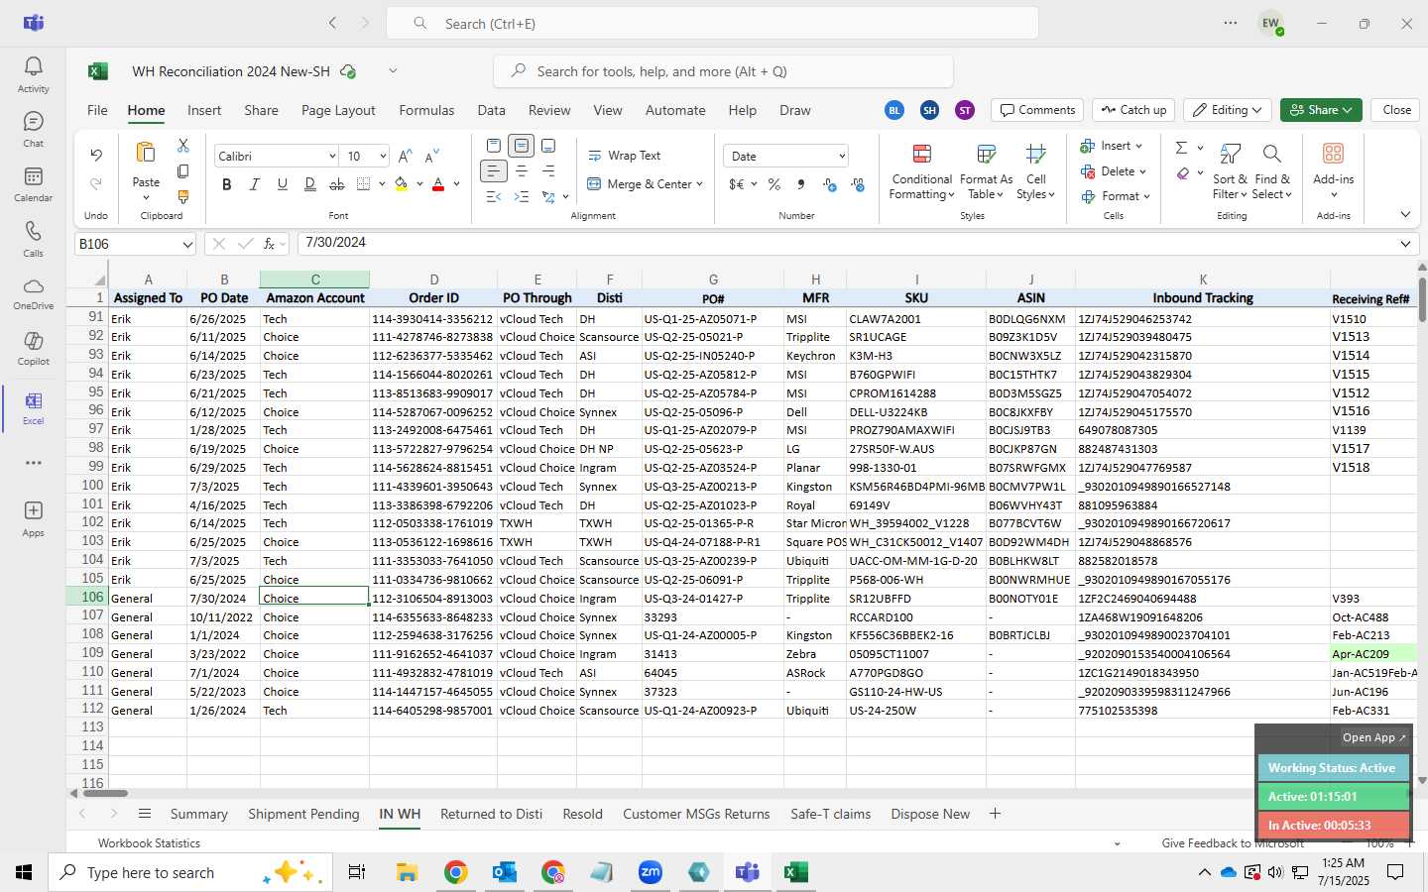This screenshot has height=892, width=1428.
Task: Open the Find & Select dropdown
Action: point(1272,170)
